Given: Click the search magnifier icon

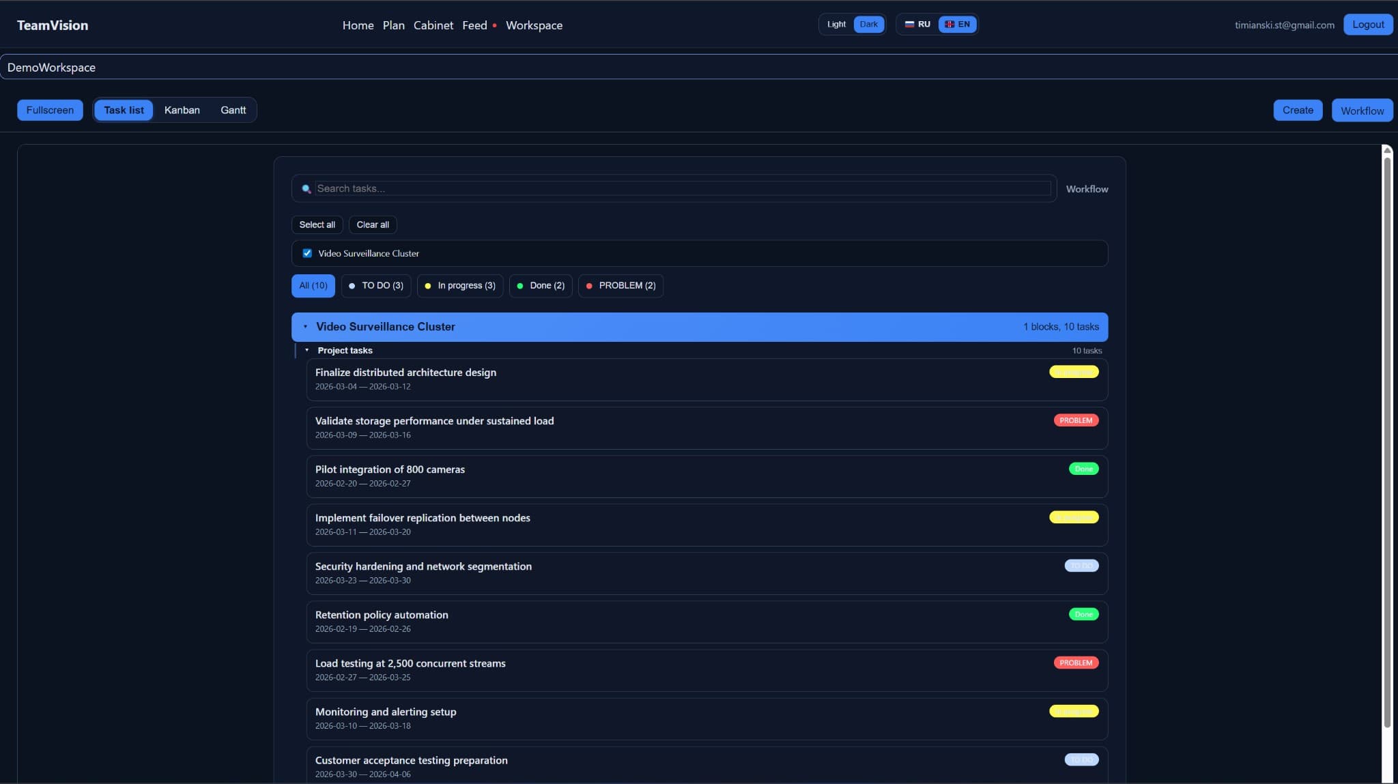Looking at the screenshot, I should pyautogui.click(x=306, y=188).
